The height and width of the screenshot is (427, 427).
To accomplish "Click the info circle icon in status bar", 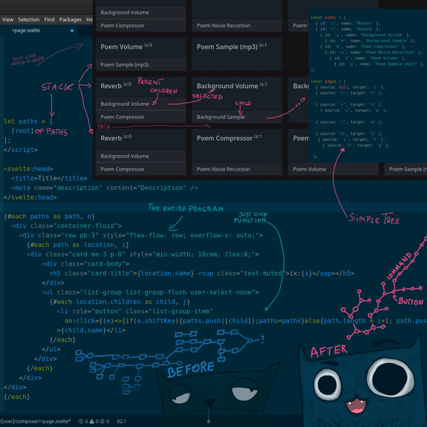I will pyautogui.click(x=103, y=421).
